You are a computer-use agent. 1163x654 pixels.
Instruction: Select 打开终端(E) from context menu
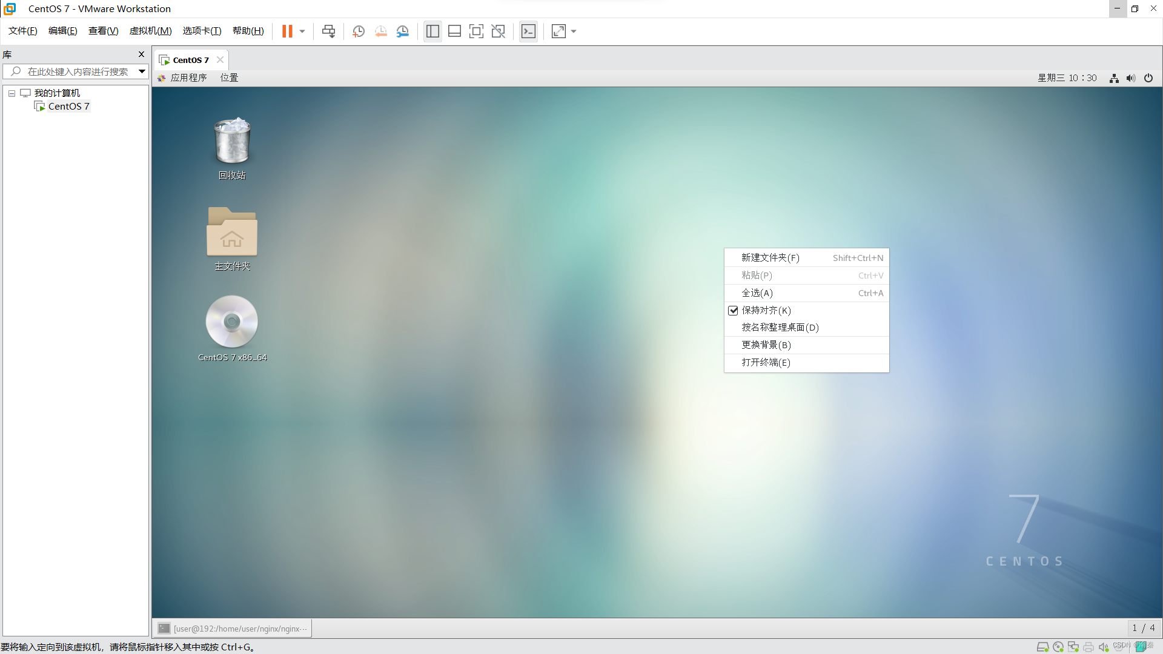click(766, 363)
